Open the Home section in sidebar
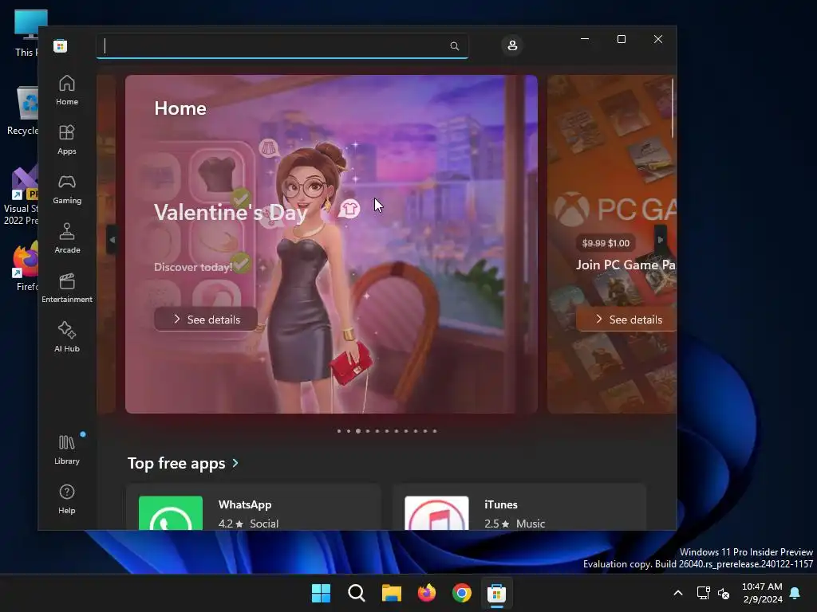Viewport: 817px width, 612px height. coord(67,90)
